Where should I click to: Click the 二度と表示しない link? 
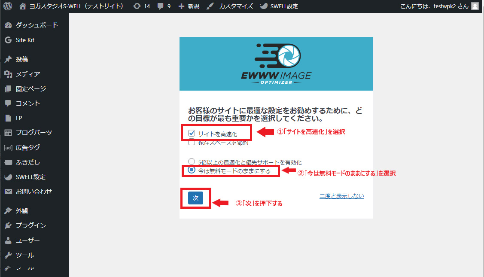pos(342,196)
